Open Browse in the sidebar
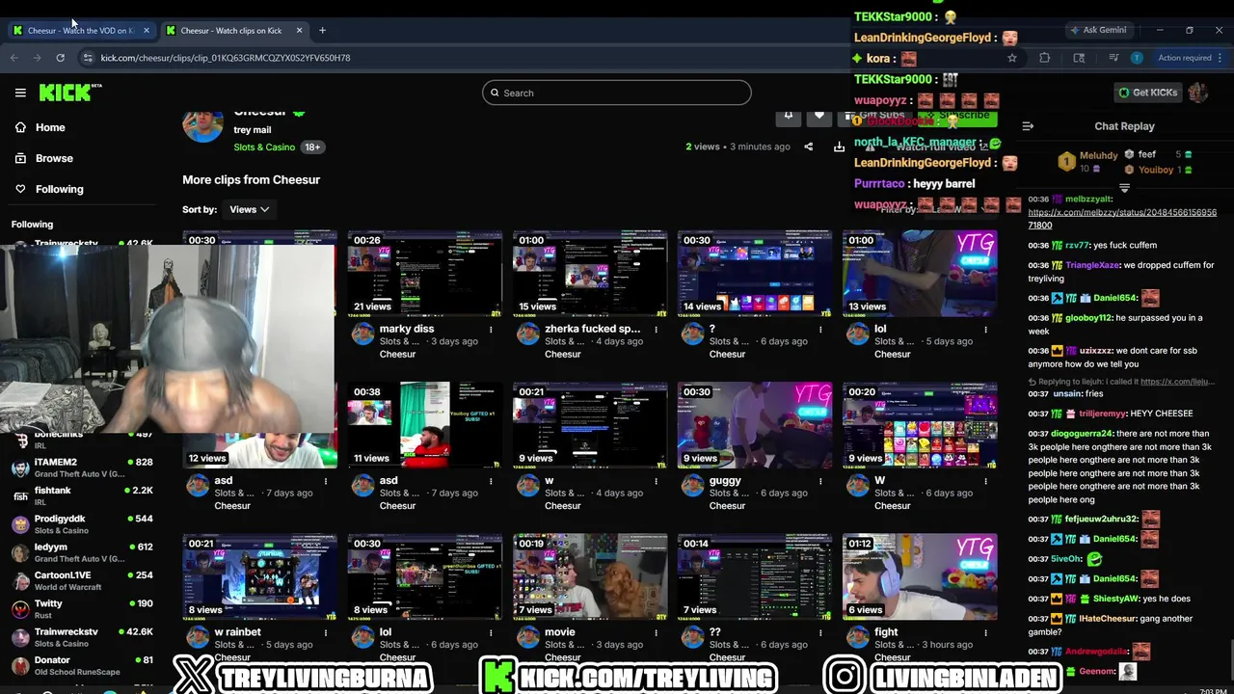1234x694 pixels. (54, 158)
